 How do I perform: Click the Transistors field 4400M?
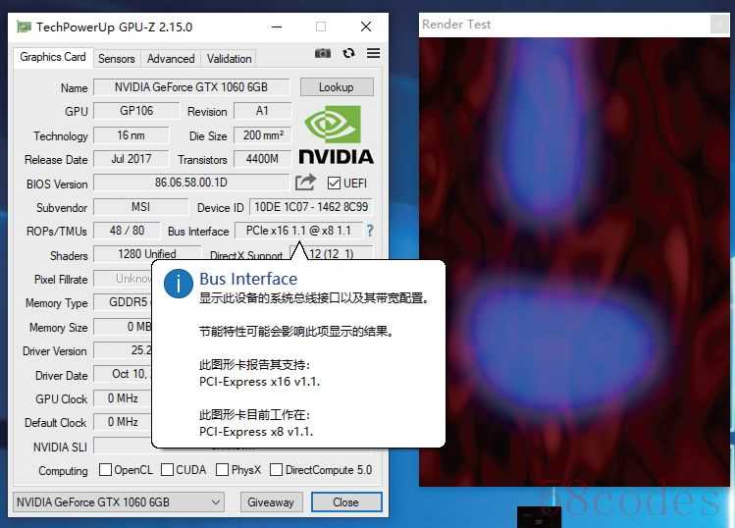[x=263, y=159]
